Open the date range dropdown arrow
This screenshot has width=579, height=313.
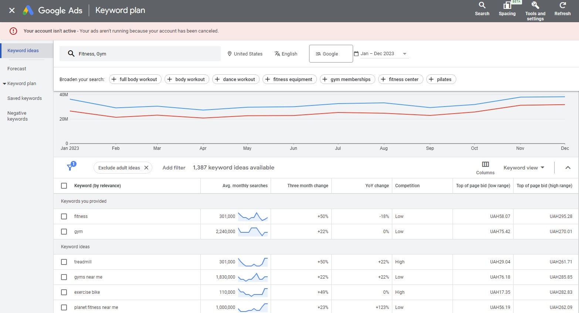[x=404, y=54]
